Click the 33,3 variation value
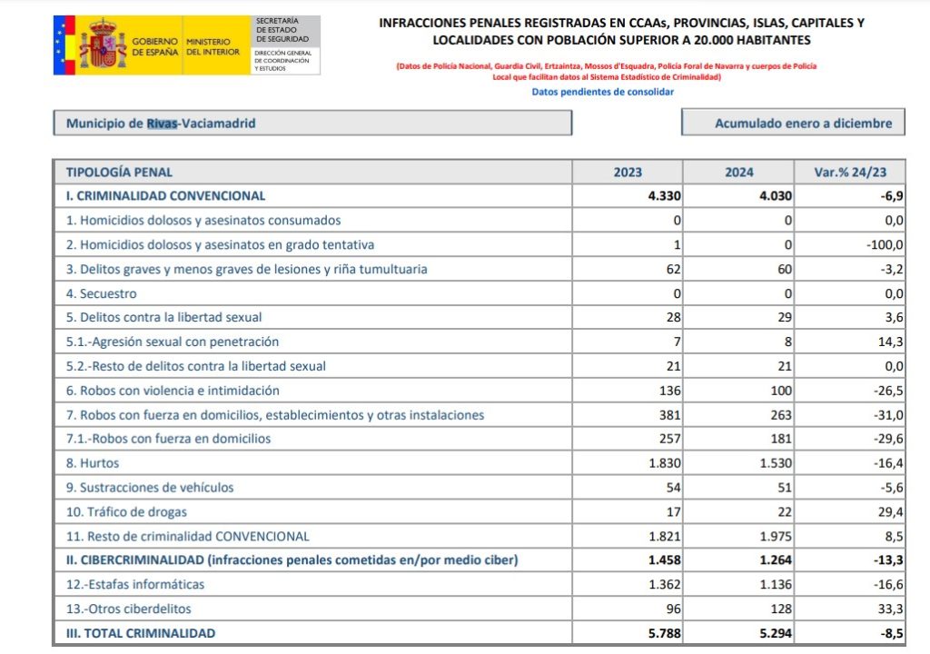This screenshot has height=654, width=930. (x=892, y=609)
